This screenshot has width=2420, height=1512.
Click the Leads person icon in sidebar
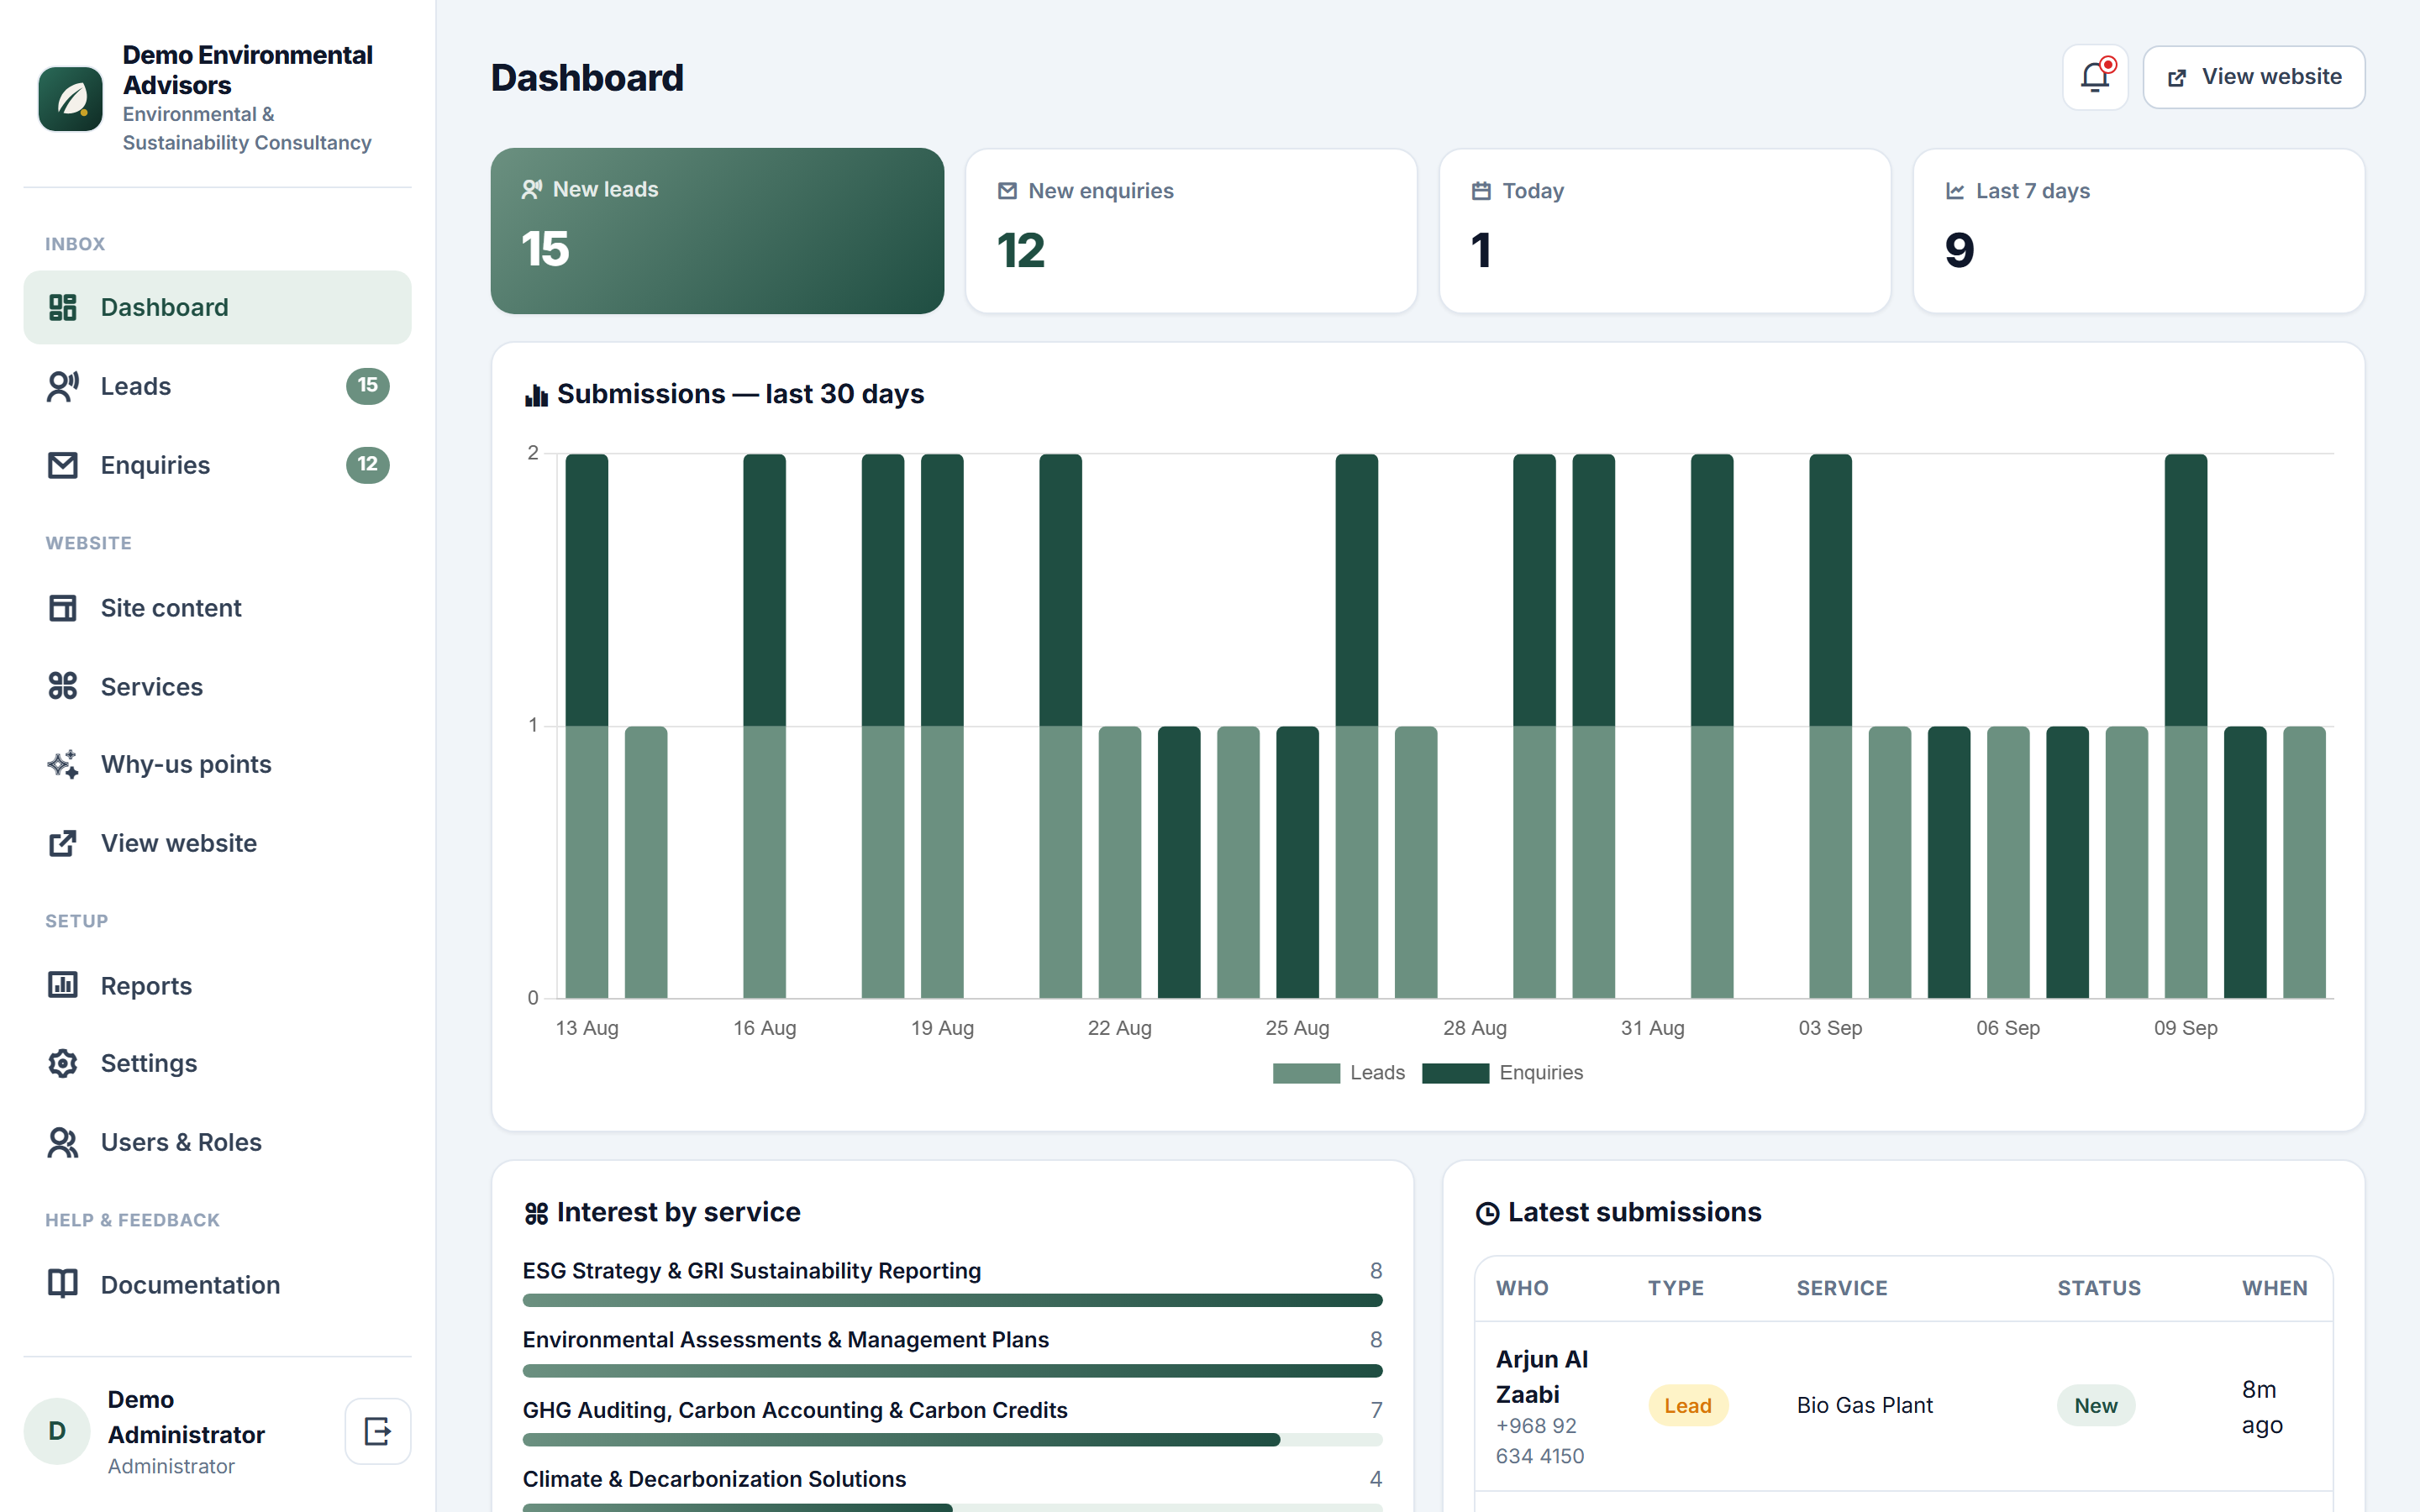tap(63, 386)
